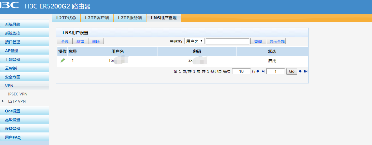Switch to the L2TP服务端 tab
The height and width of the screenshot is (145, 372).
point(130,18)
